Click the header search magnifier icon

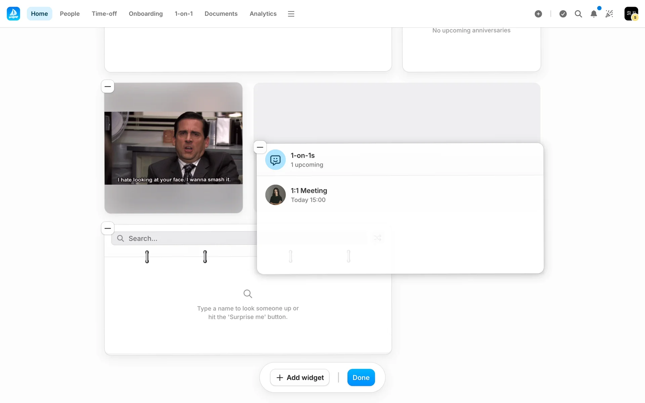click(x=578, y=14)
